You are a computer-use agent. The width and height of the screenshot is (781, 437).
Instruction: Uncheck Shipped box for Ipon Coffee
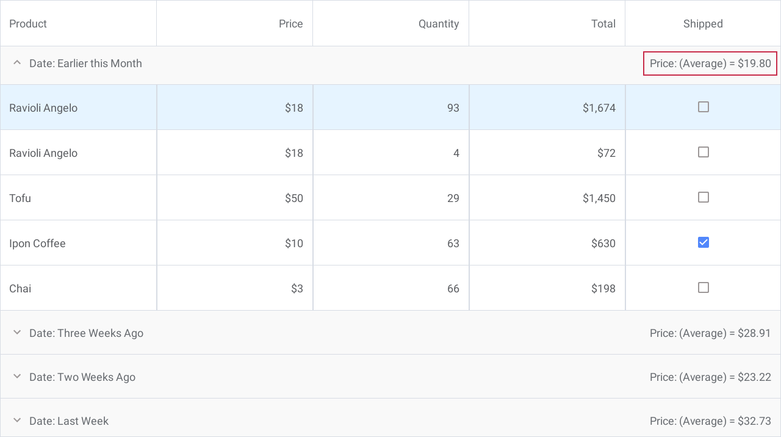click(703, 242)
